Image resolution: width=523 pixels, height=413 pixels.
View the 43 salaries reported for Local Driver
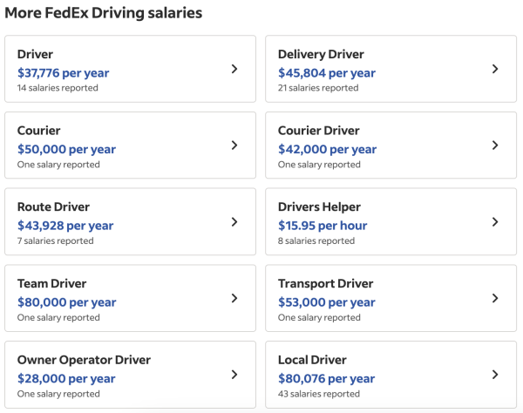point(318,394)
